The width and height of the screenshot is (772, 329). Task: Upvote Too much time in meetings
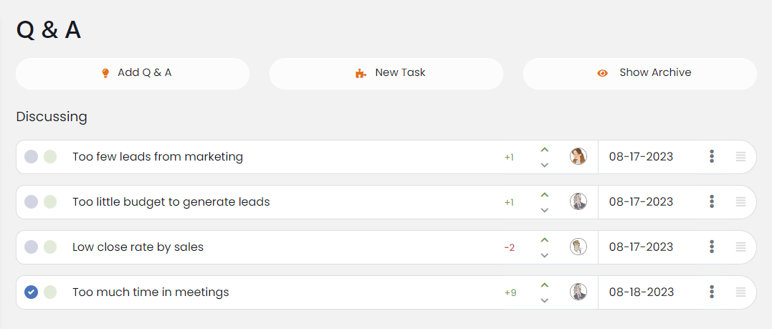[545, 285]
